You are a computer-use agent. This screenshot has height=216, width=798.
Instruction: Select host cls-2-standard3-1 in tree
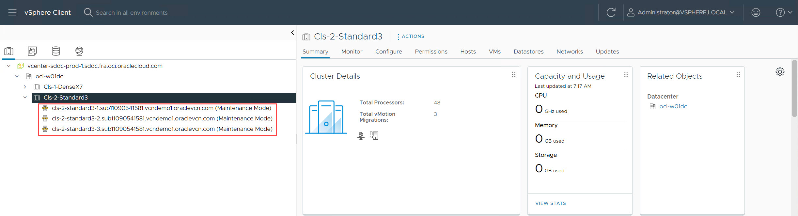(162, 108)
